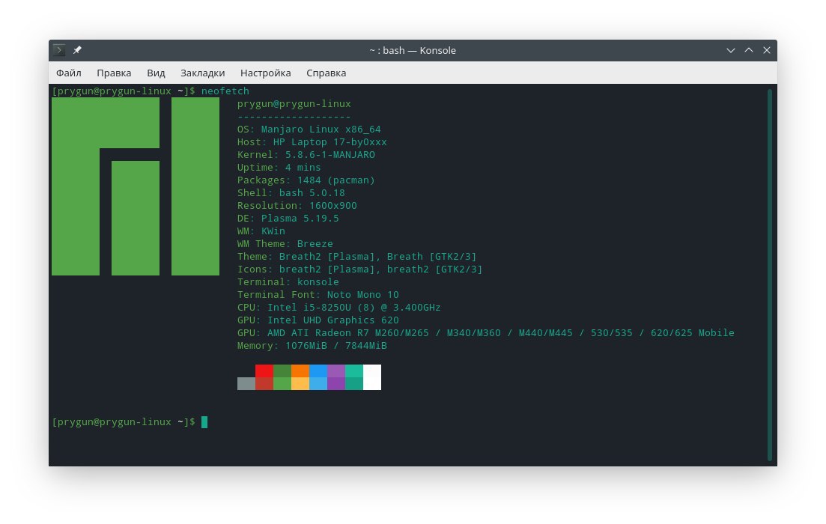Click the 'Terminal Font: Noto Mono 10' line
826x524 pixels.
tap(318, 294)
